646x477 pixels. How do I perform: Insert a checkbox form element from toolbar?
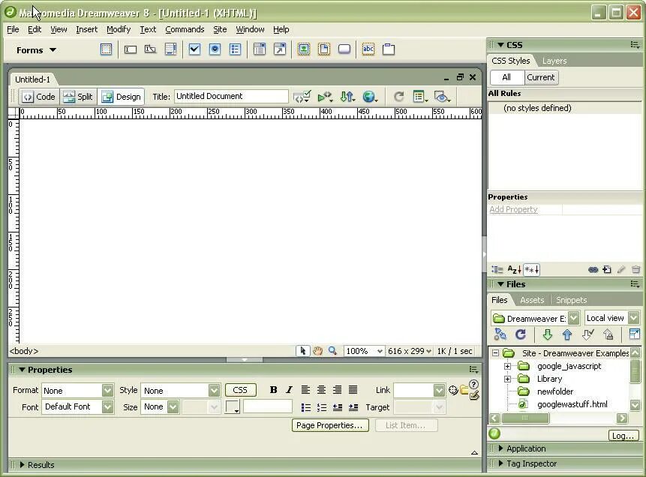pos(194,49)
